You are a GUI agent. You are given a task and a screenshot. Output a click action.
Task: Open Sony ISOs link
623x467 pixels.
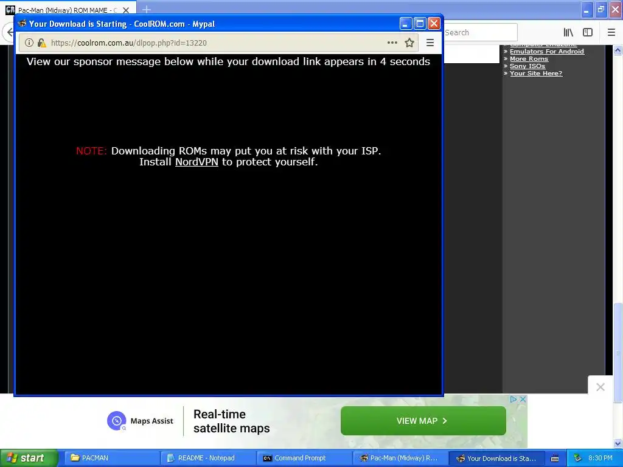point(527,66)
